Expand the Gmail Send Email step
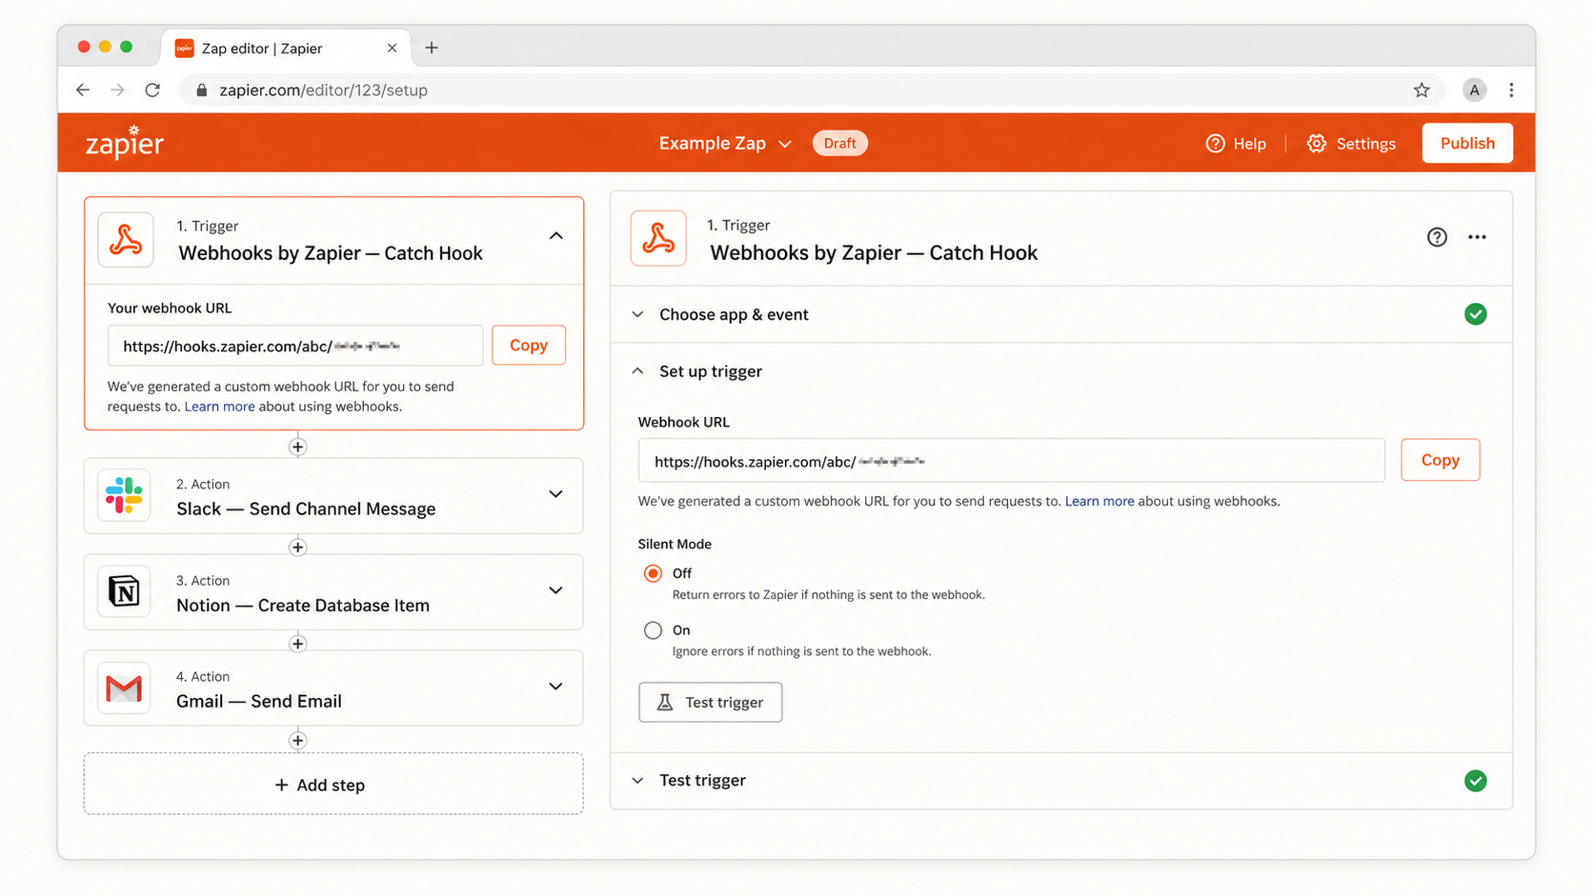 555,687
